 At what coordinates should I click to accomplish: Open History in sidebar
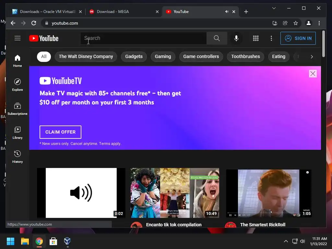pyautogui.click(x=18, y=157)
